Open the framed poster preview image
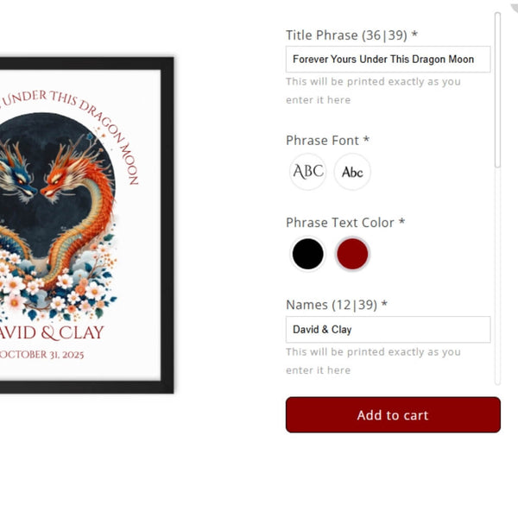This screenshot has height=518, width=518. point(86,225)
